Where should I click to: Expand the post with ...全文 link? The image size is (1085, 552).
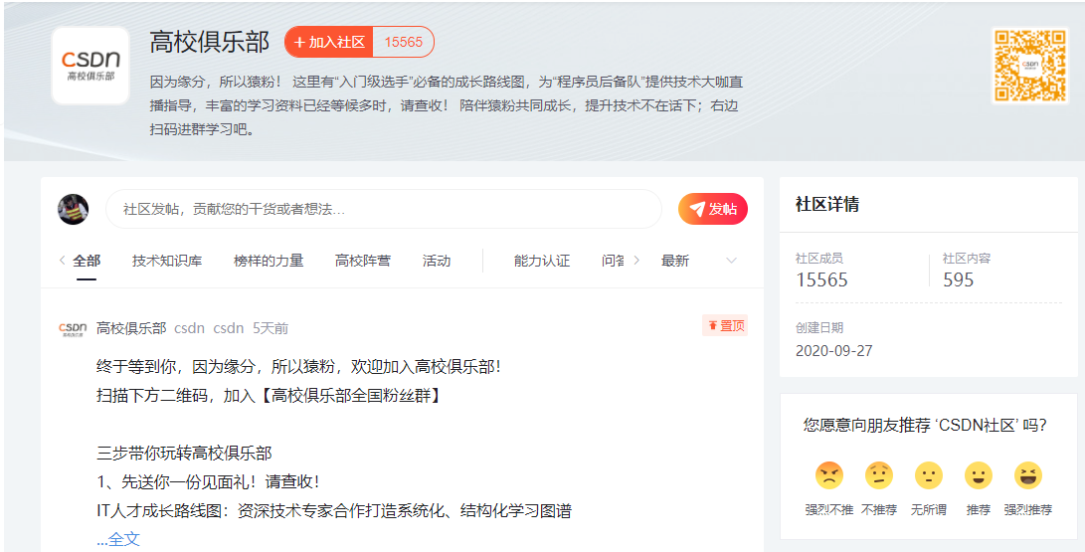click(x=118, y=539)
